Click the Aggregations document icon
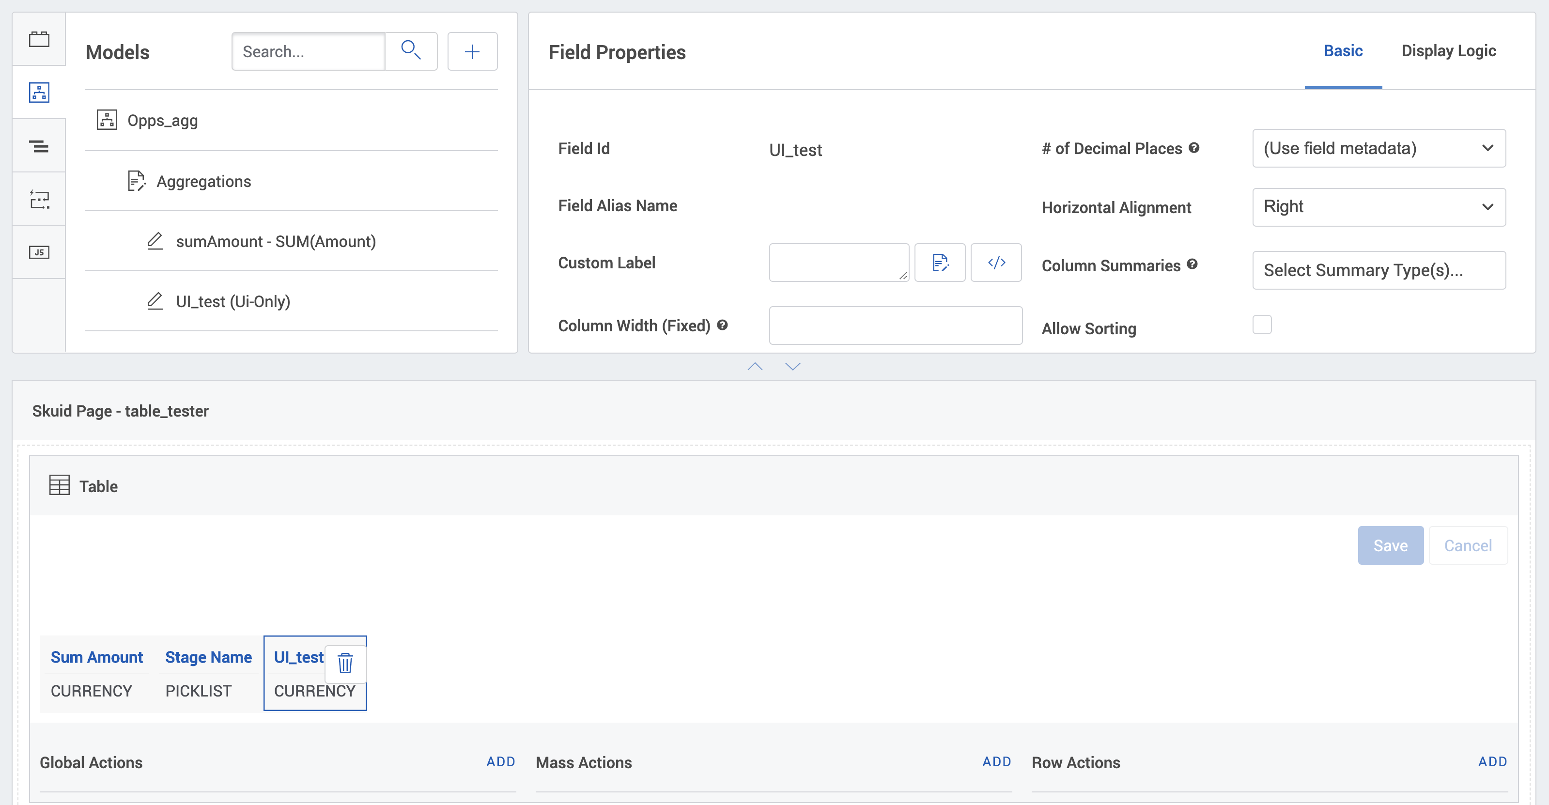The height and width of the screenshot is (805, 1549). coord(137,181)
